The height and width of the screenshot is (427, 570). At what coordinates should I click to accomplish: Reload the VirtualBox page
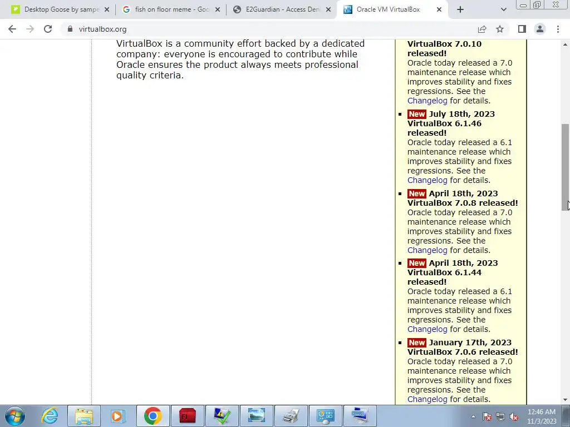point(48,29)
